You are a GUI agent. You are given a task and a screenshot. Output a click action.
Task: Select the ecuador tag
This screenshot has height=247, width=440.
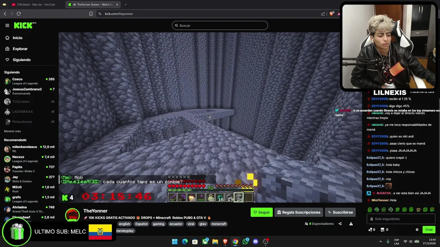tap(176, 224)
